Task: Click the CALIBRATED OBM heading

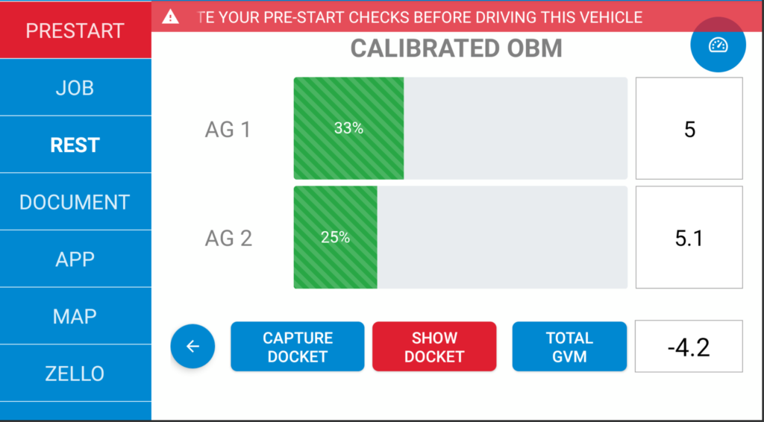Action: point(457,48)
